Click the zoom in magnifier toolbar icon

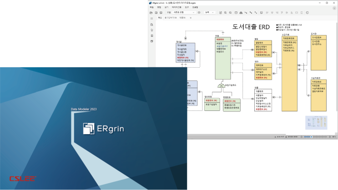(x=226, y=13)
